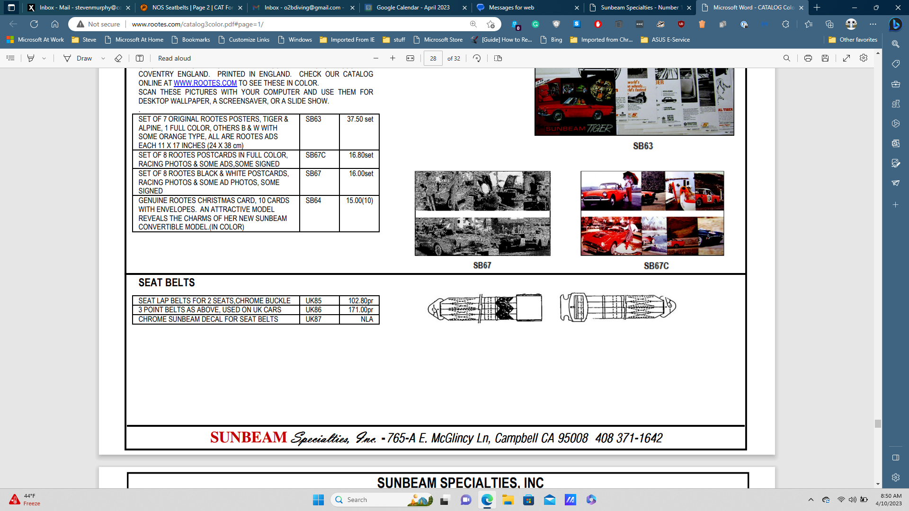Open PDF toolbar settings gear
This screenshot has height=511, width=909.
pyautogui.click(x=864, y=58)
